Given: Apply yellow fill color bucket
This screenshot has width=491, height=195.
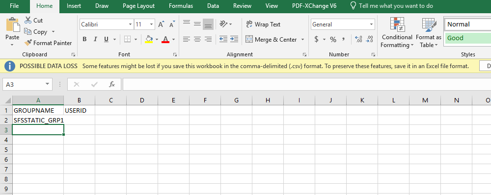Looking at the screenshot, I should pyautogui.click(x=149, y=39).
